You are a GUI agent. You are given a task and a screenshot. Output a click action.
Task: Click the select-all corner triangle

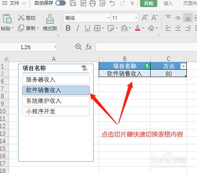click(5, 59)
